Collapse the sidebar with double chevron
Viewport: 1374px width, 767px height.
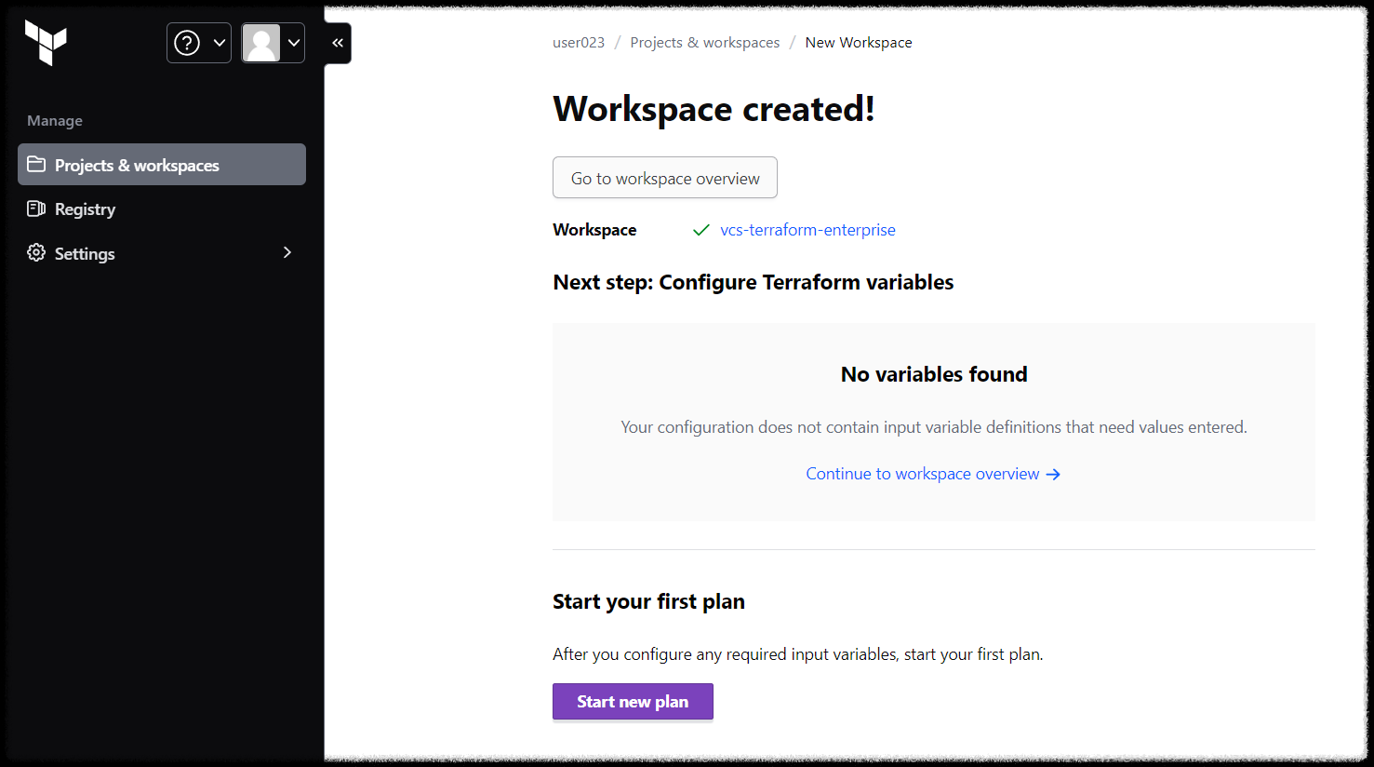pos(338,43)
